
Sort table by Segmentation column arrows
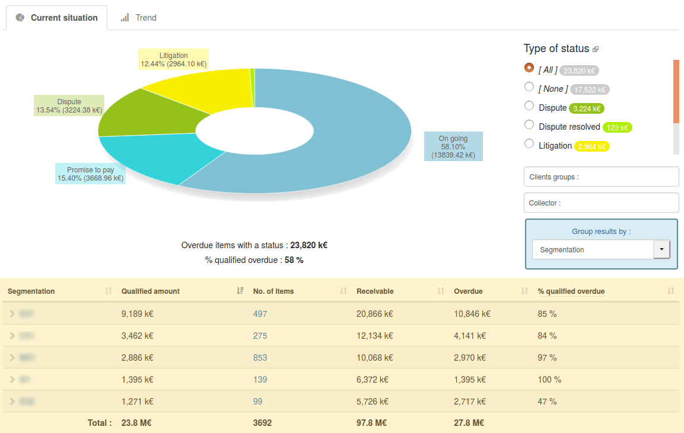[108, 291]
